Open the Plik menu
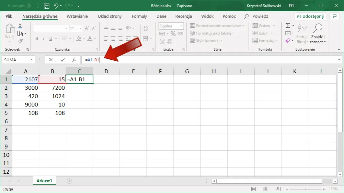Screen dimensions: 344x193 pyautogui.click(x=9, y=16)
